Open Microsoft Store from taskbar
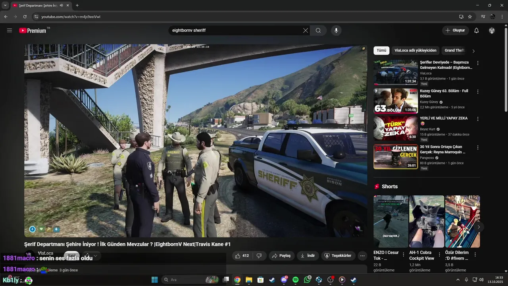 [x=260, y=280]
